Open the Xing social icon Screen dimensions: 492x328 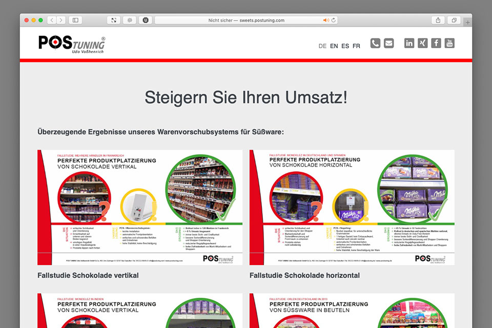tap(422, 44)
